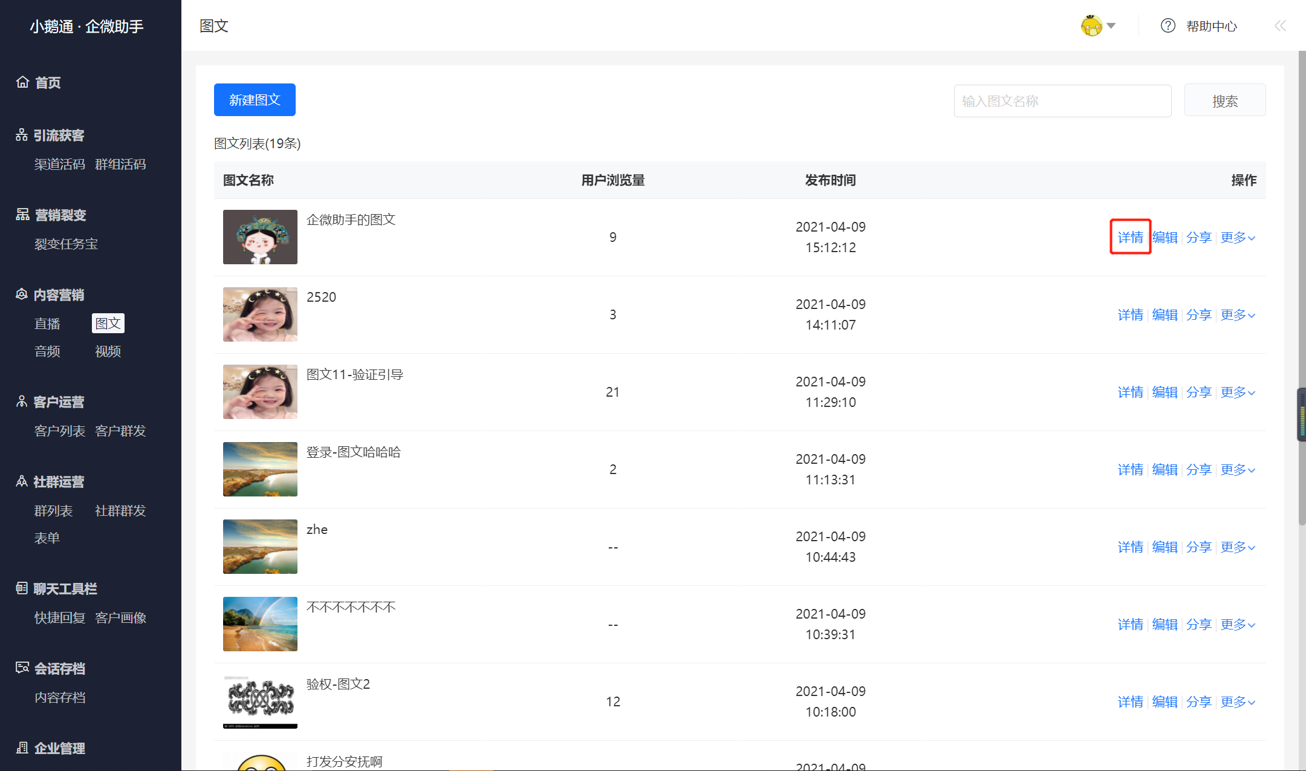Click 编辑 for 图文11-验证引导

coord(1165,392)
